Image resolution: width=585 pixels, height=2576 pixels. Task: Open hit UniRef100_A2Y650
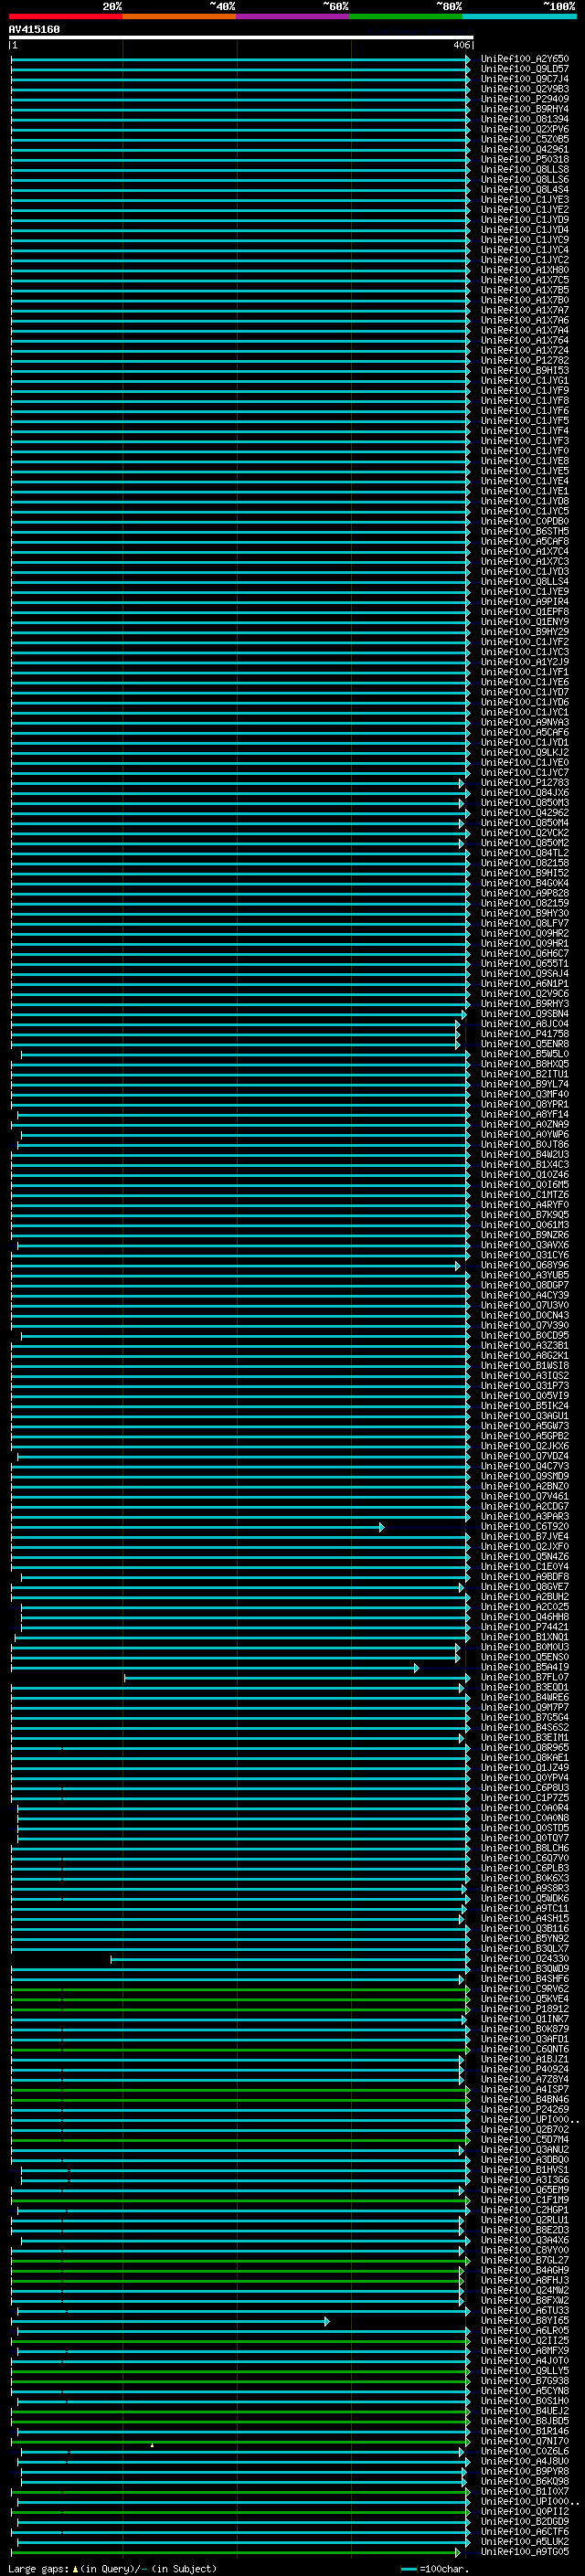pyautogui.click(x=525, y=59)
